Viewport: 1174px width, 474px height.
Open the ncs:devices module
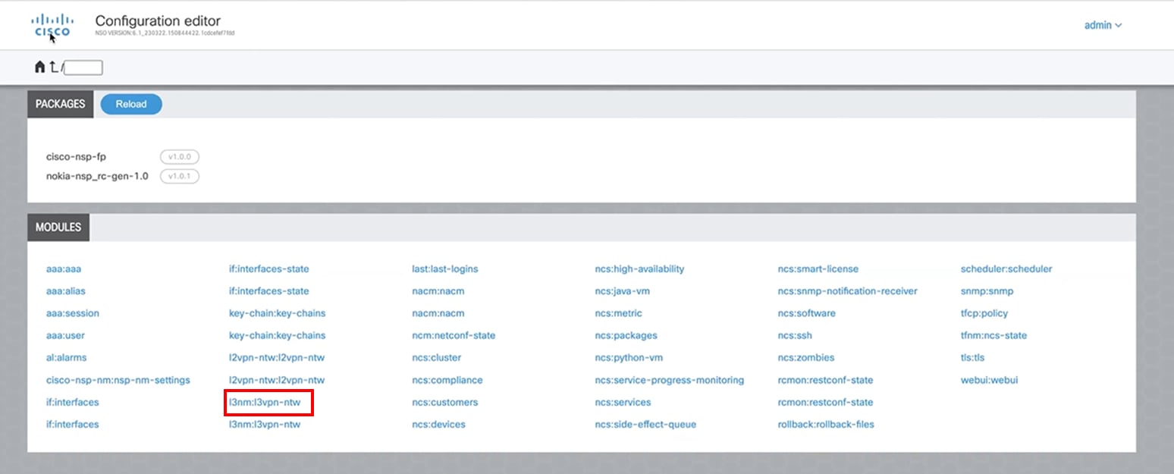tap(439, 424)
